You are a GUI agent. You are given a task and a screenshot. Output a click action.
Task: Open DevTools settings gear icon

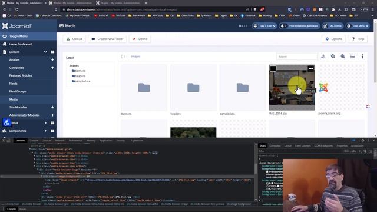point(363,140)
